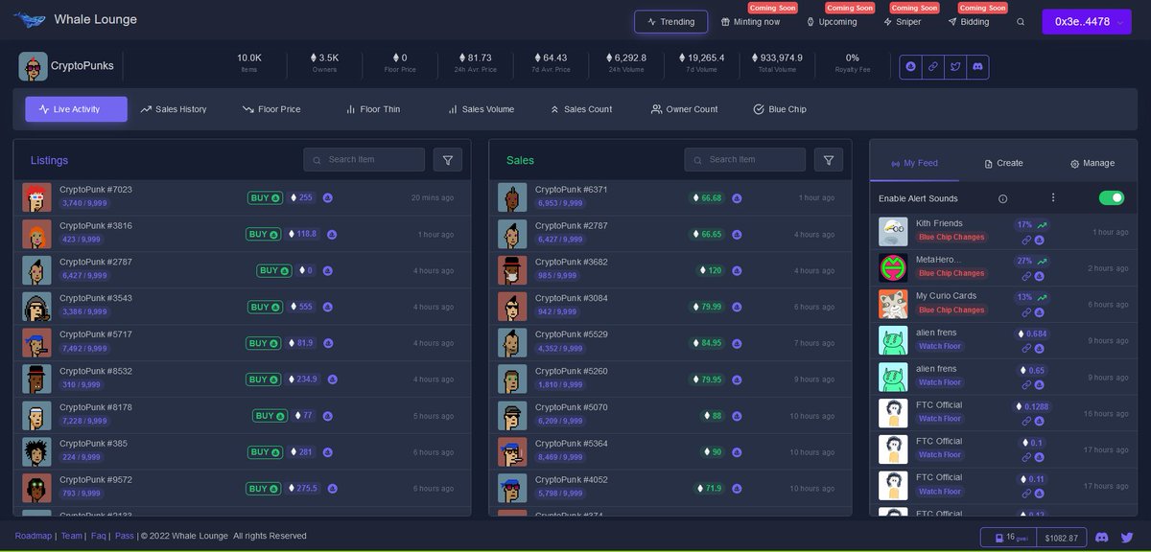Buy CryptoPunk #7023 listed at 255
1151x552 pixels.
tap(265, 197)
